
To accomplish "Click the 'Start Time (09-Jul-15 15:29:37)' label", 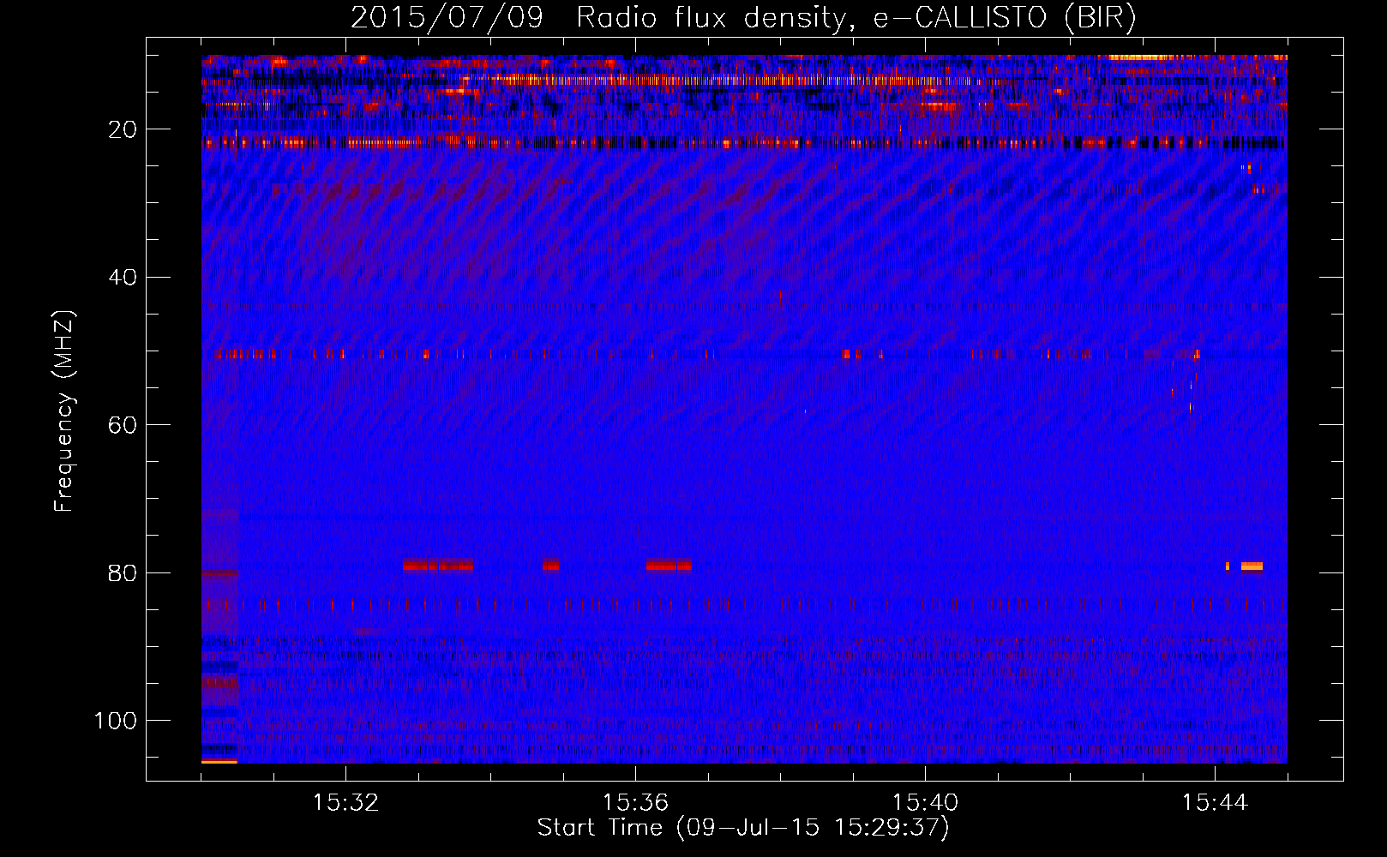I will click(743, 828).
